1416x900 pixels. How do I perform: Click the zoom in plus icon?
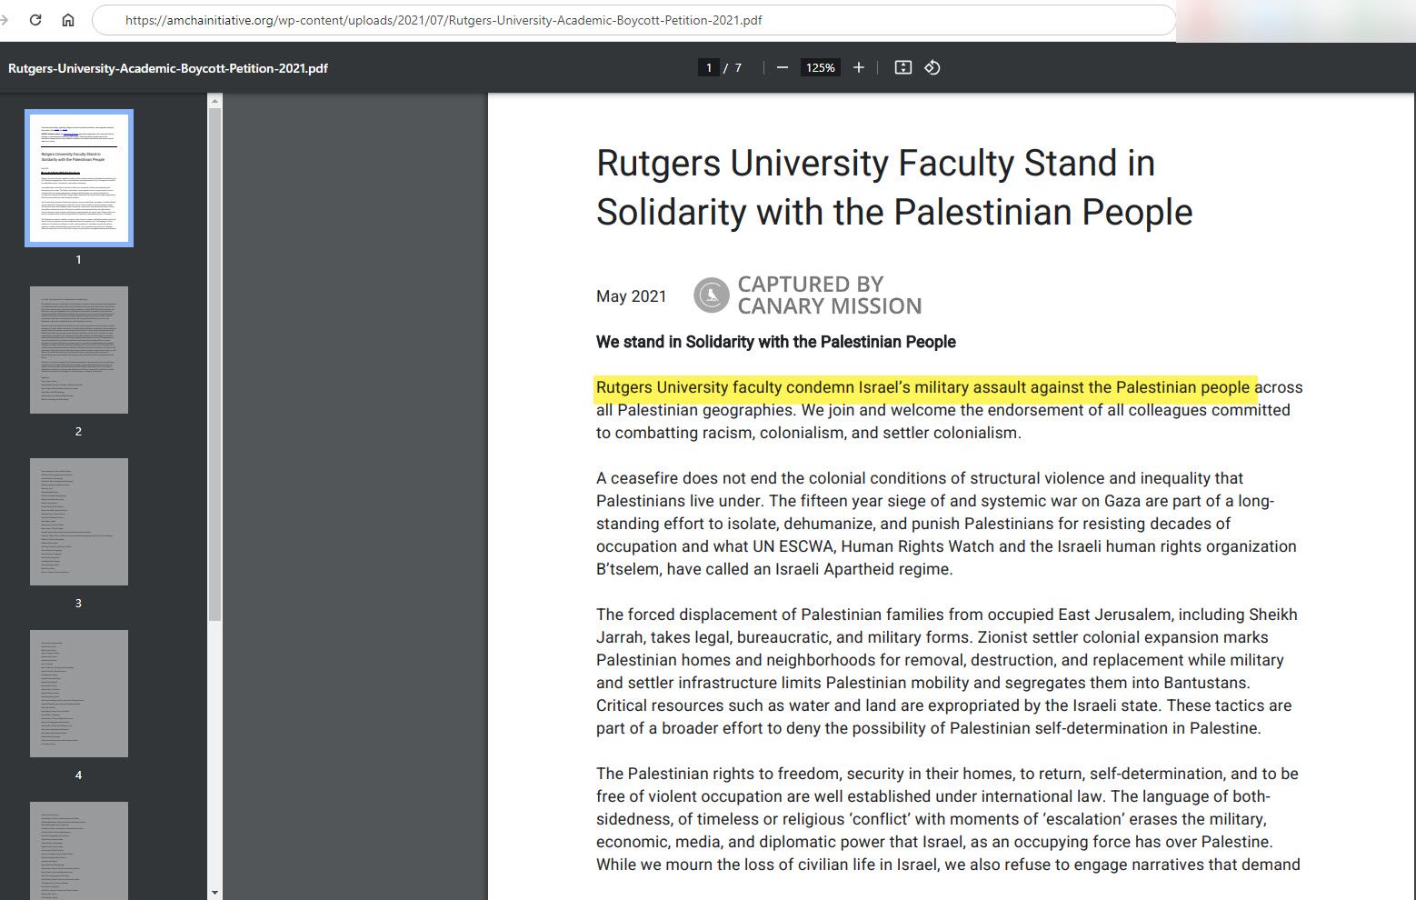point(858,68)
